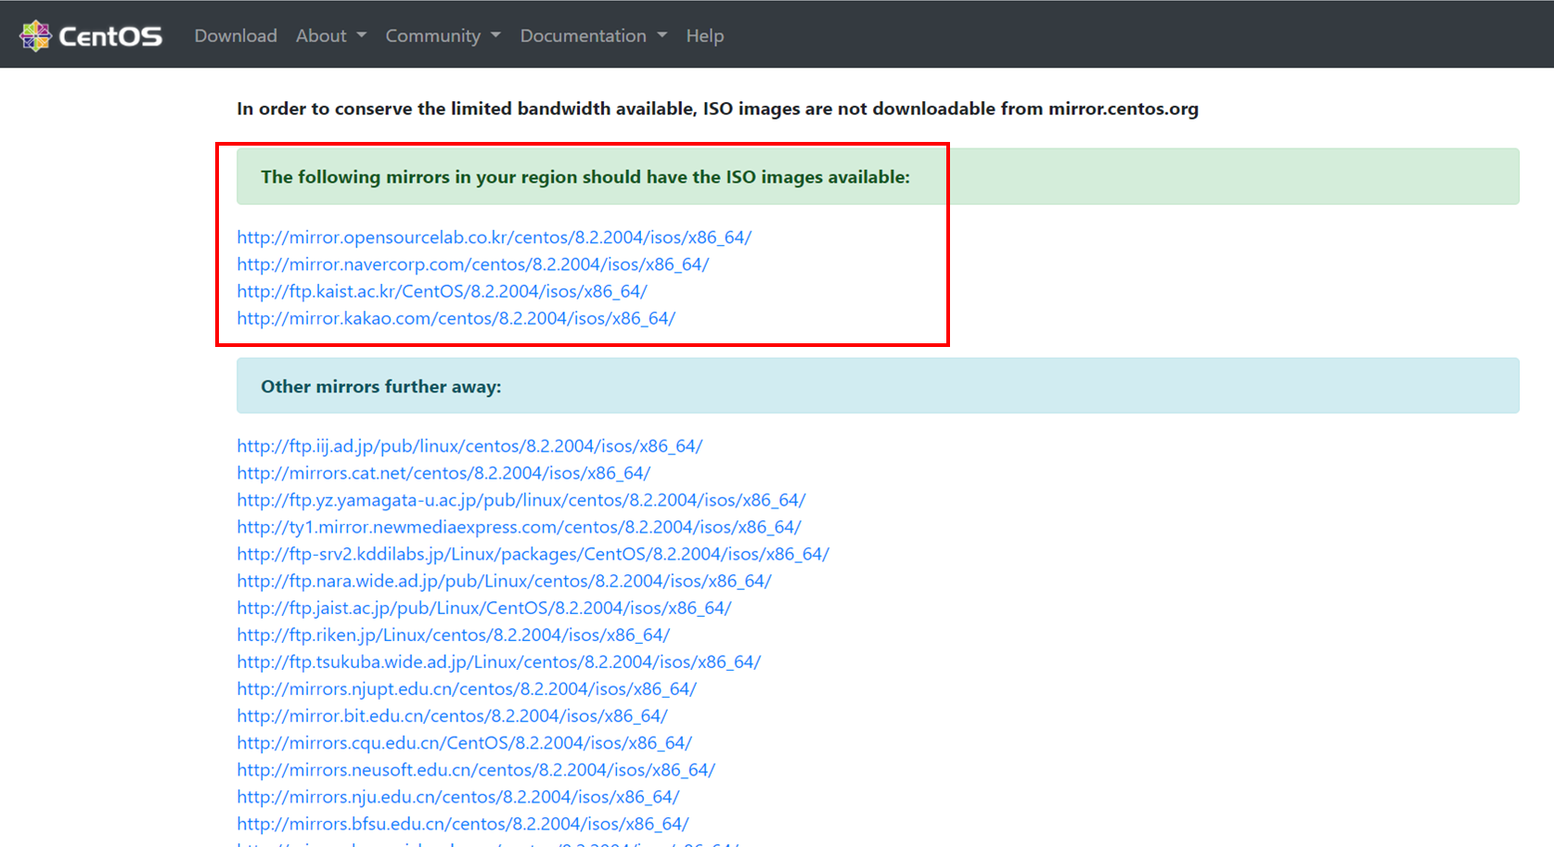Open the ftp.tsukuba.wide.ad.jp mirror link
This screenshot has height=847, width=1554.
click(x=498, y=661)
